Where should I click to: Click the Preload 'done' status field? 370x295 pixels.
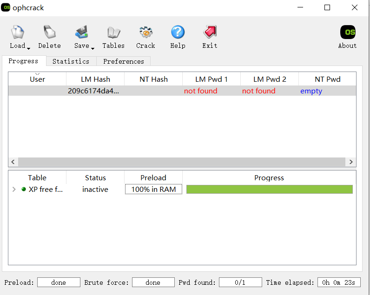(x=59, y=282)
